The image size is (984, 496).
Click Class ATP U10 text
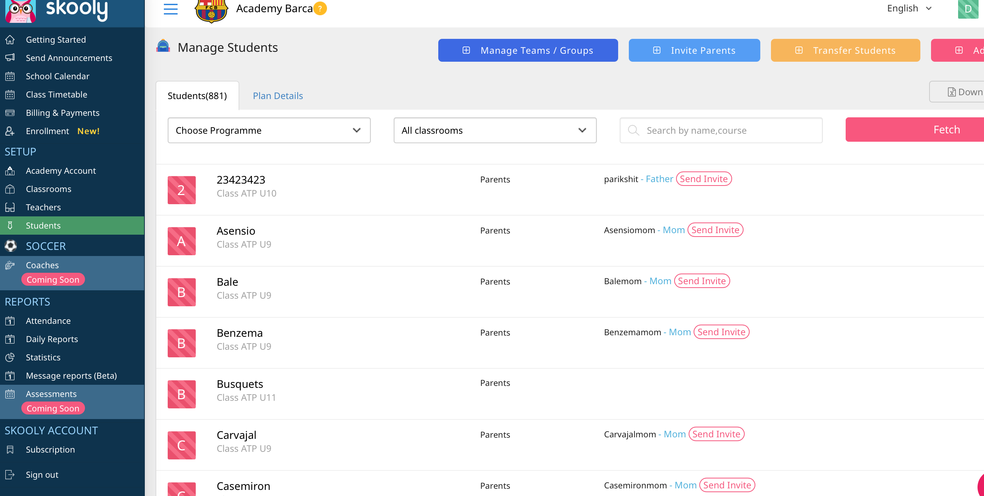[247, 193]
